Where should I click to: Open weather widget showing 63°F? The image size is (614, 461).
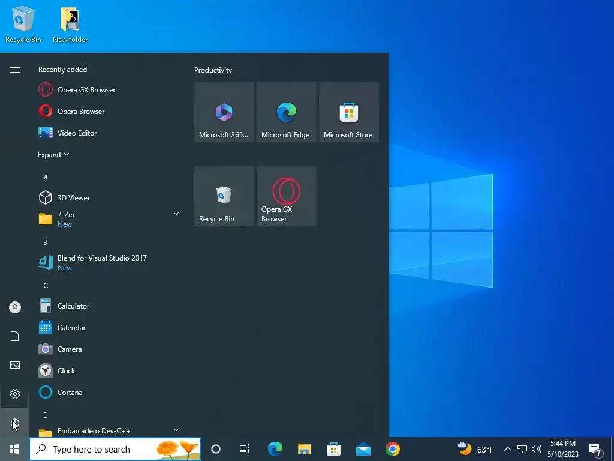475,449
